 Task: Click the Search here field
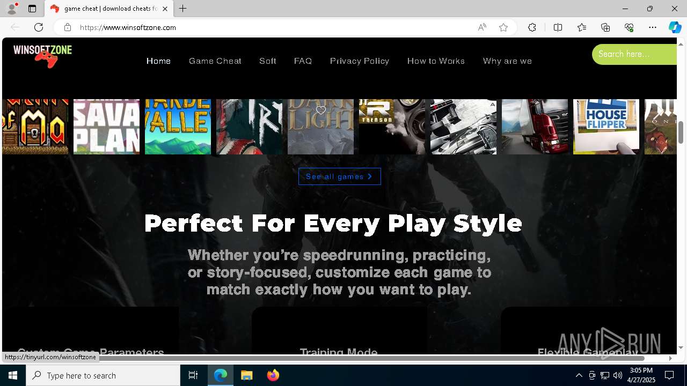click(x=634, y=54)
